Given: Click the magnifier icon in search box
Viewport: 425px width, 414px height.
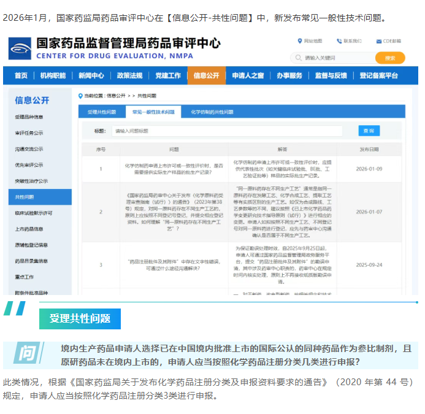Looking at the screenshot, I should click(299, 58).
